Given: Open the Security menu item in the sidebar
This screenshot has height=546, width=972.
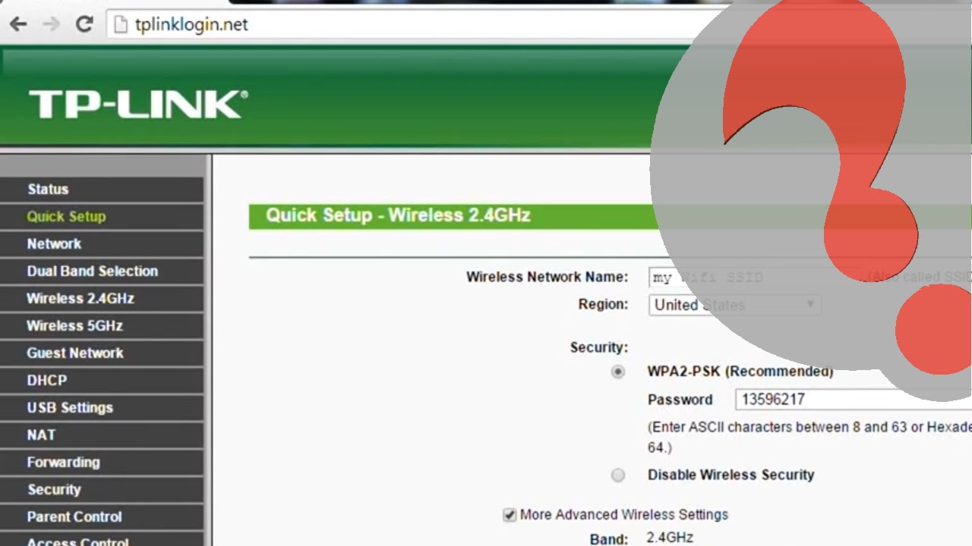Looking at the screenshot, I should point(102,490).
